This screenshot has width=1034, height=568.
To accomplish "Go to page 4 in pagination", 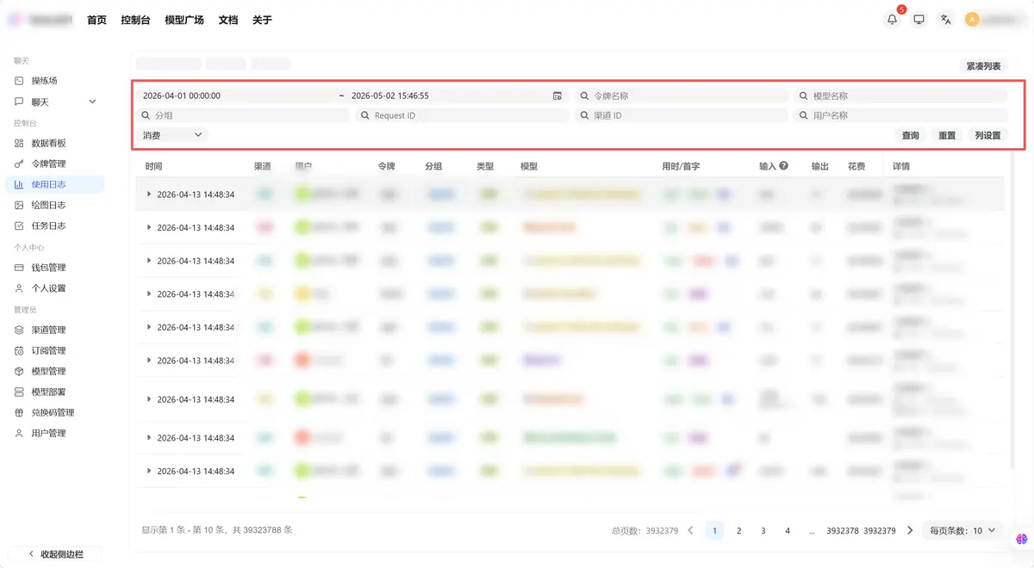I will [788, 531].
